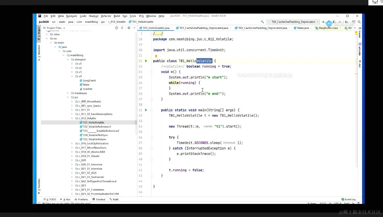Screen dimensions: 383x217
Task: Expand the v1 package
Action: pyautogui.click(x=72, y=64)
